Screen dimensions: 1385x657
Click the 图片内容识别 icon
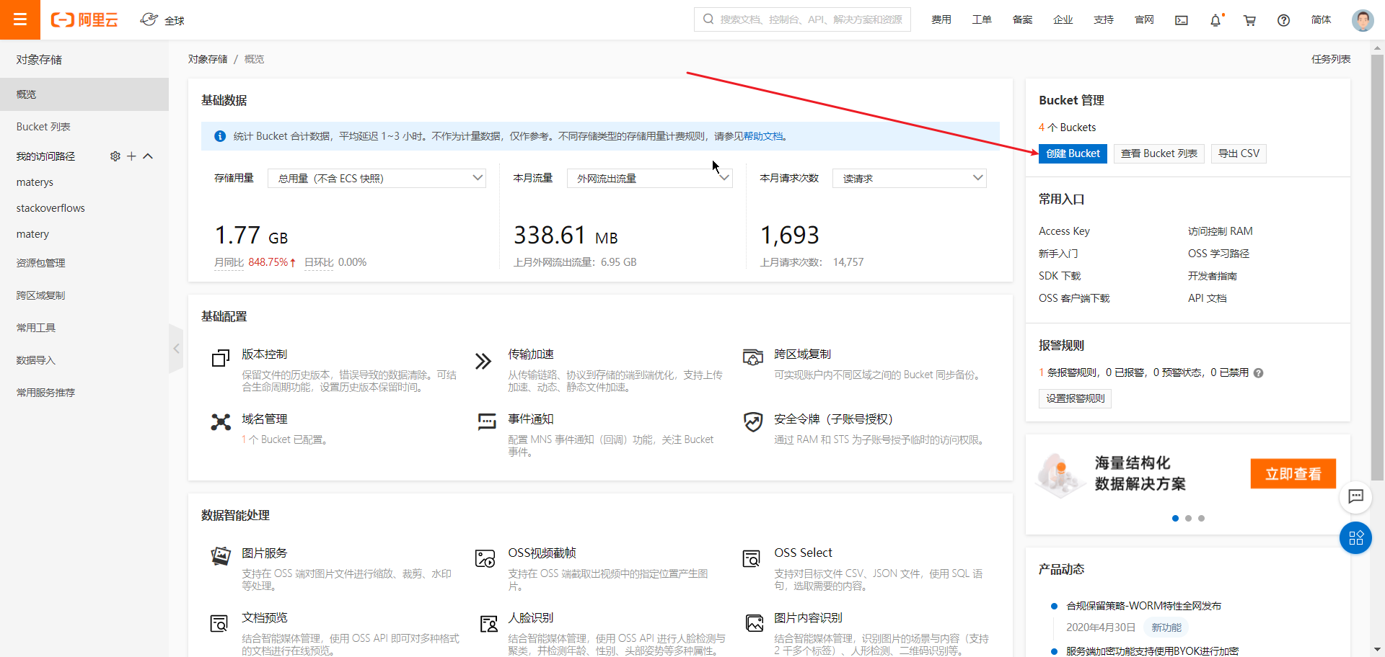755,623
